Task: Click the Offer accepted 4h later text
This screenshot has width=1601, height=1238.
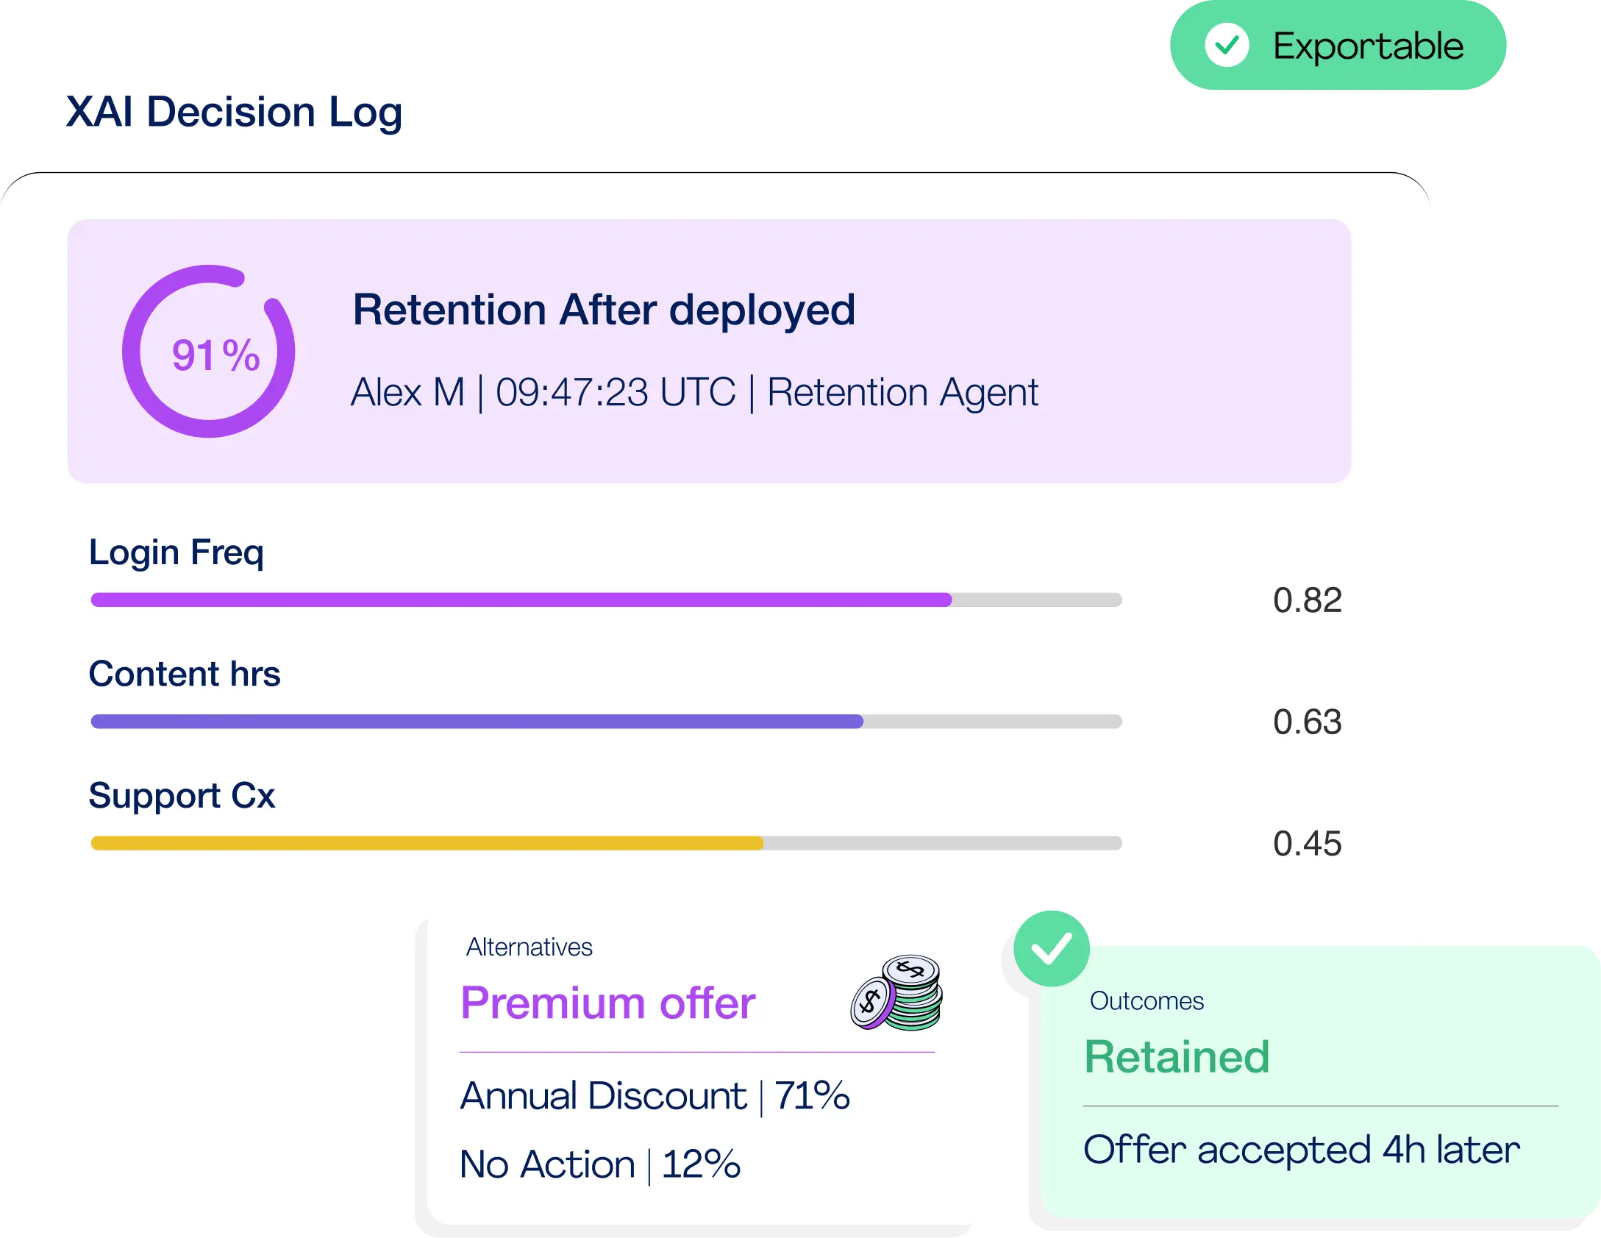Action: pyautogui.click(x=1301, y=1150)
